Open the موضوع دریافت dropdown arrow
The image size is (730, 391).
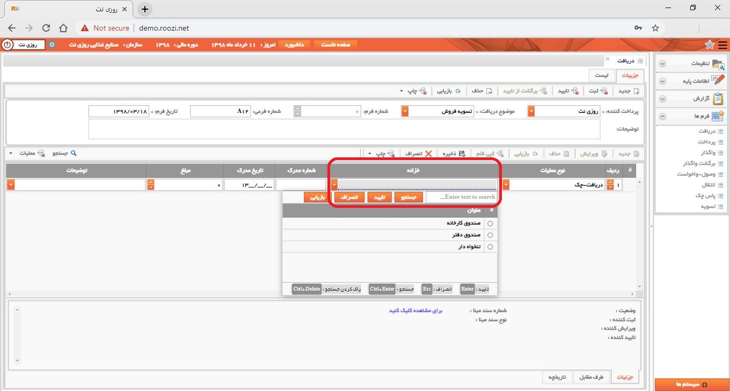tap(405, 111)
